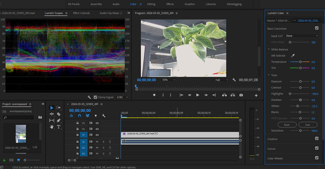
Task: Adjust the Temperature slider handle
Action: coord(300,62)
